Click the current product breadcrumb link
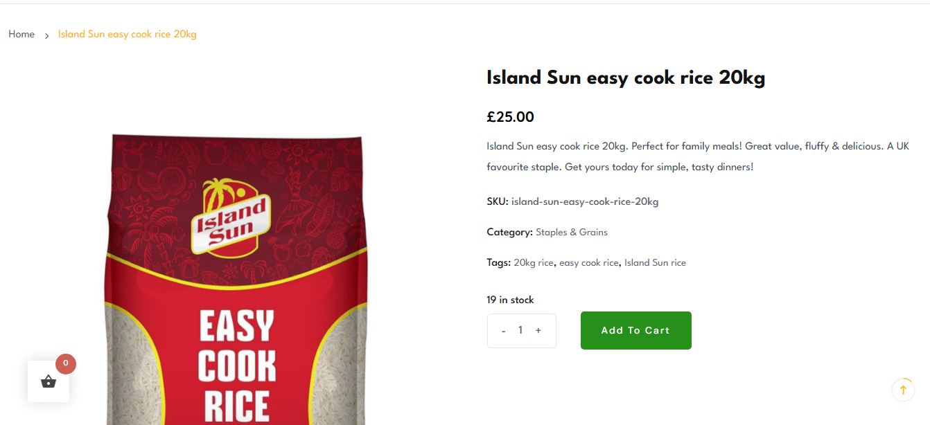This screenshot has height=425, width=930. (128, 35)
